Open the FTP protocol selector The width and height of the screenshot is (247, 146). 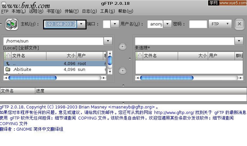pos(220,24)
